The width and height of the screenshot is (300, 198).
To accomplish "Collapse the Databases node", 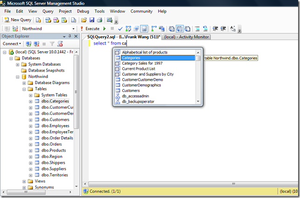I will tap(11, 58).
